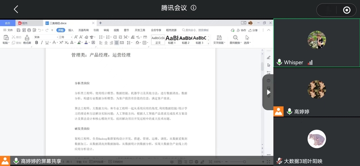Open the 文件 menu
Image resolution: width=360 pixels, height=166 pixels.
8,30
